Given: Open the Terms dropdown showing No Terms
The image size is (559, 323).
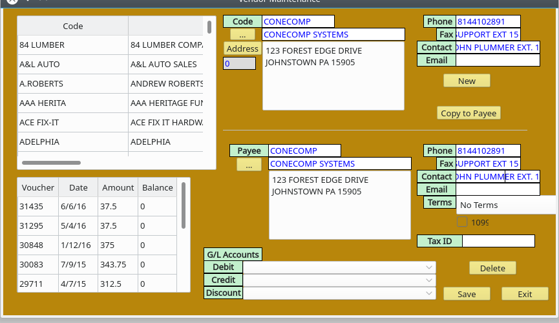Looking at the screenshot, I should tap(506, 205).
